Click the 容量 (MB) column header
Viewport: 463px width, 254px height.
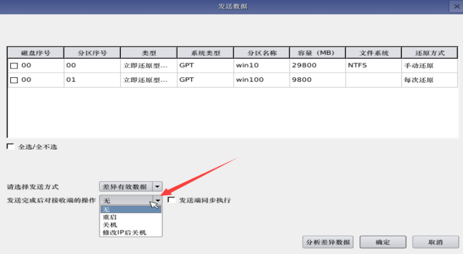(x=318, y=53)
